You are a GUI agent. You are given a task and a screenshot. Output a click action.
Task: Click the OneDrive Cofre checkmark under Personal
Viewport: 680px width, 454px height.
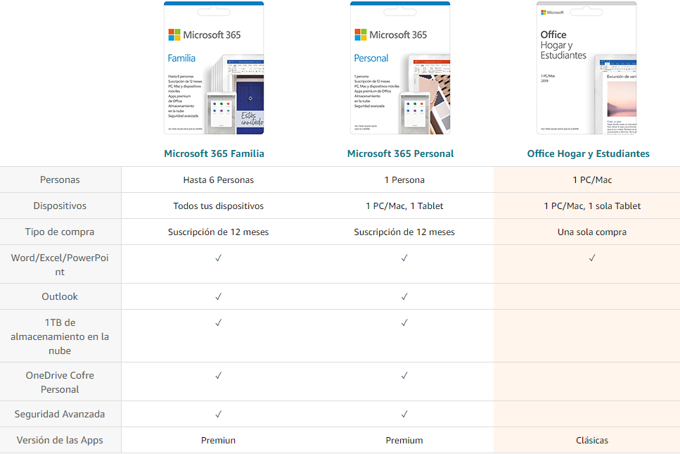pyautogui.click(x=404, y=375)
